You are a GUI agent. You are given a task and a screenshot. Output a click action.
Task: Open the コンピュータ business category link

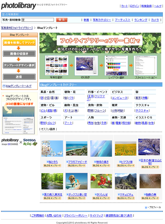pos(120,98)
